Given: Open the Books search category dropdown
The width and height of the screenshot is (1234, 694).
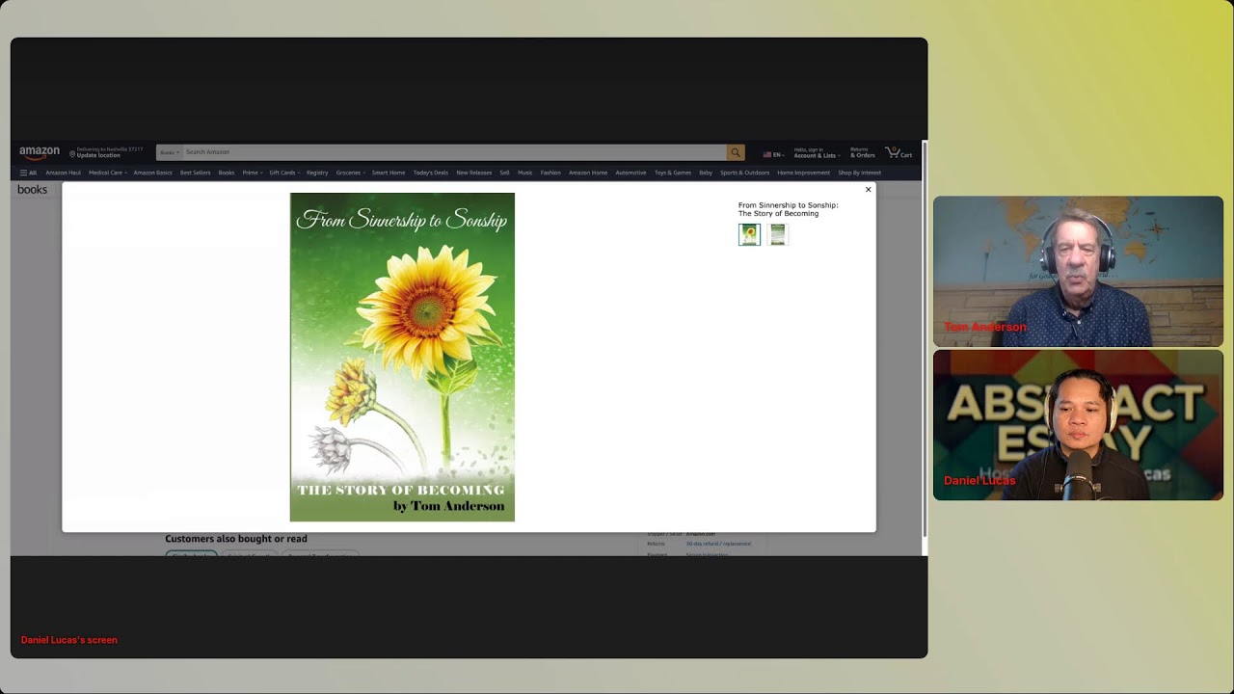Looking at the screenshot, I should pos(169,152).
